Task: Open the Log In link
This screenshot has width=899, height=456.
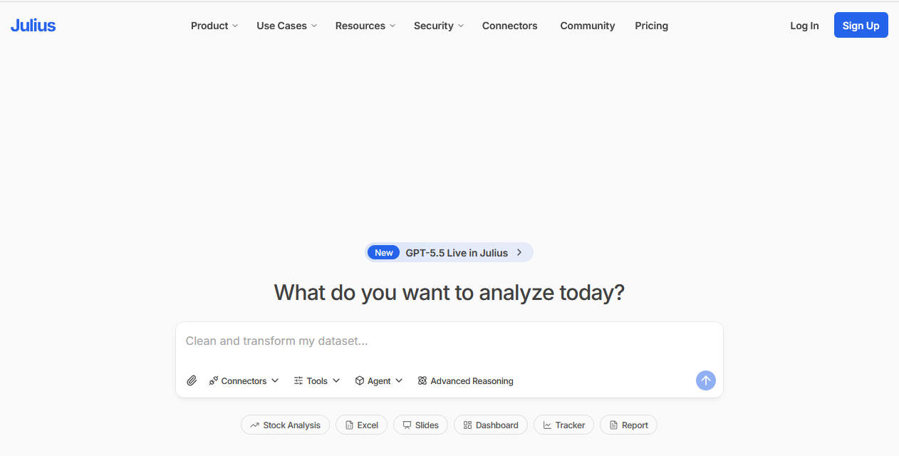Action: coord(804,26)
